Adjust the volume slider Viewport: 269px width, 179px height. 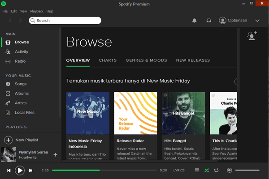tap(247, 170)
